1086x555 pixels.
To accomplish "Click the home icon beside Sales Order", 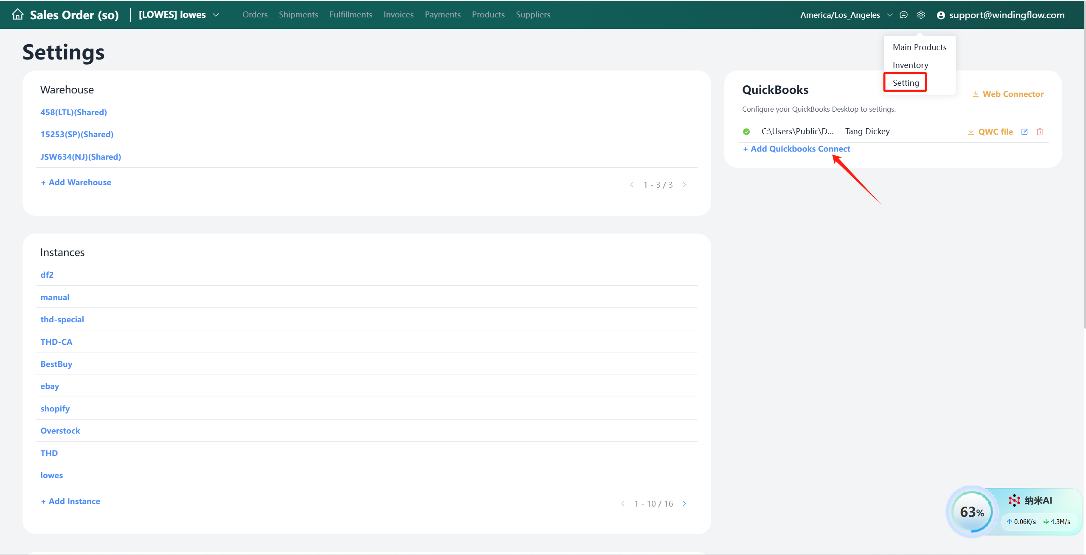I will pos(17,14).
